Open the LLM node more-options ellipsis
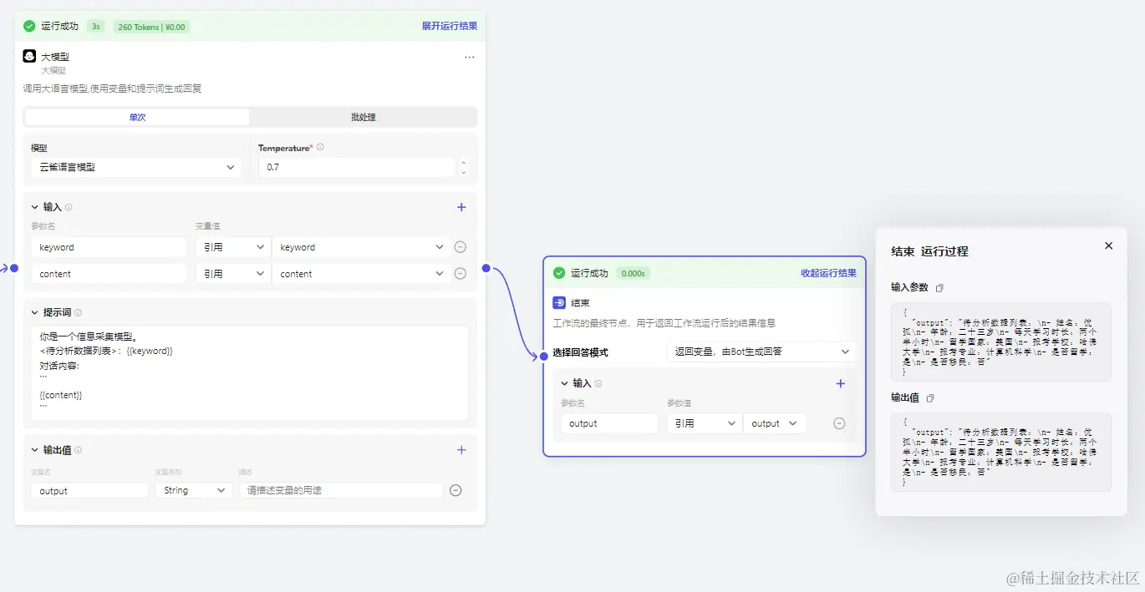Screen dimensions: 1145x592 [469, 57]
